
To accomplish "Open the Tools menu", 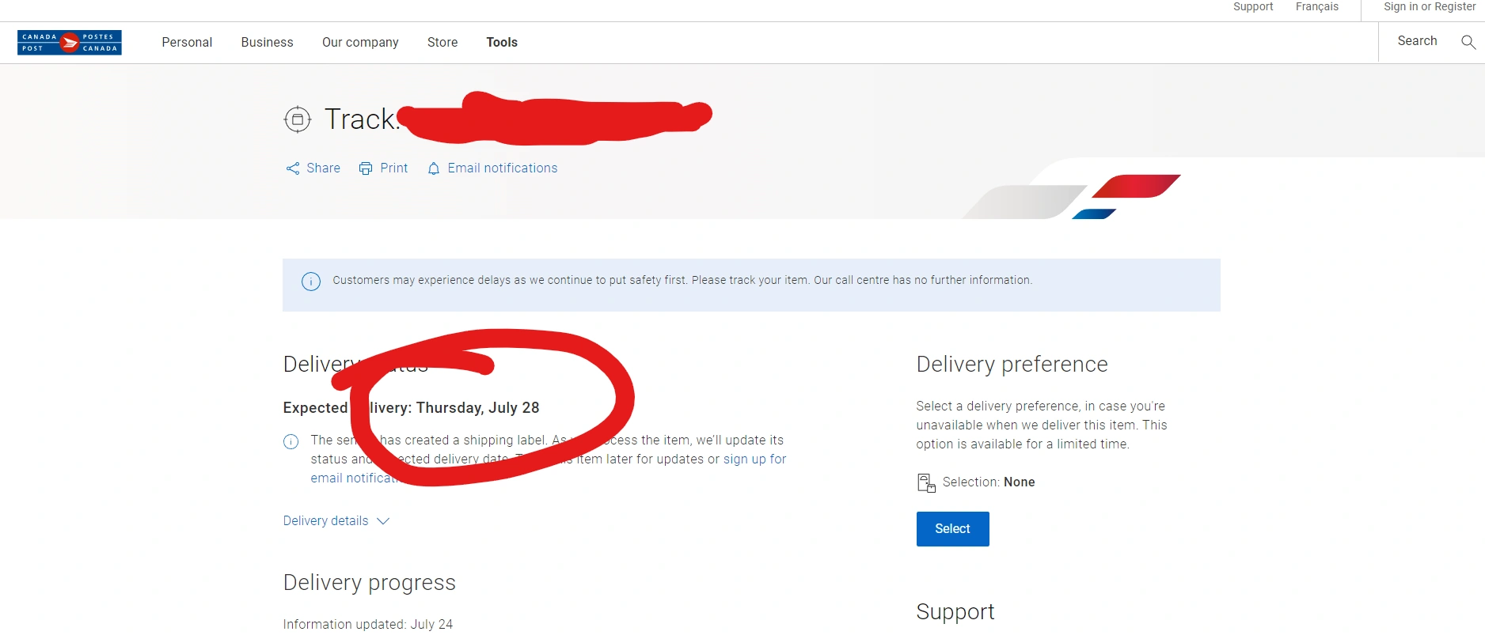I will click(502, 43).
